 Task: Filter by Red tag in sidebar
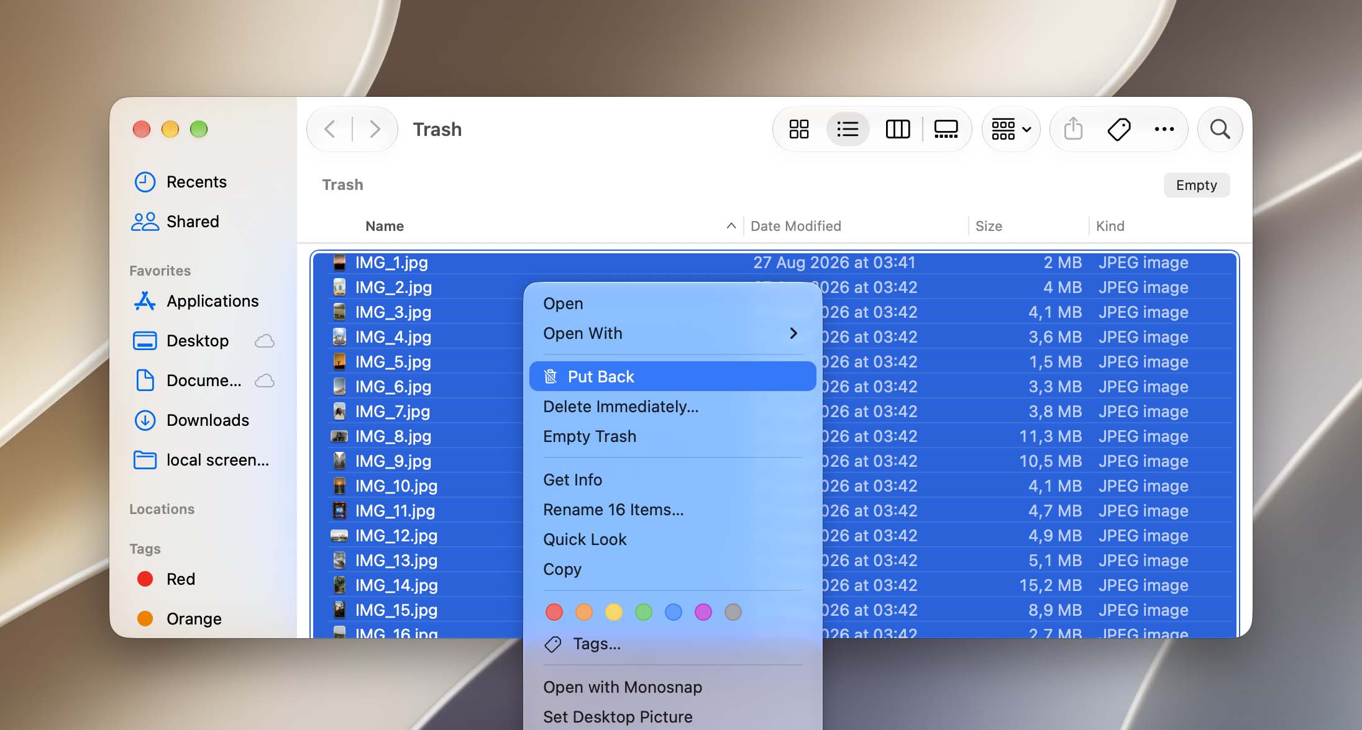166,579
